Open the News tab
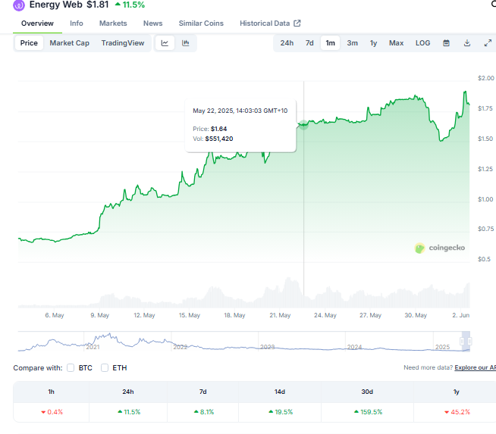Image resolution: width=496 pixels, height=434 pixels. (152, 23)
